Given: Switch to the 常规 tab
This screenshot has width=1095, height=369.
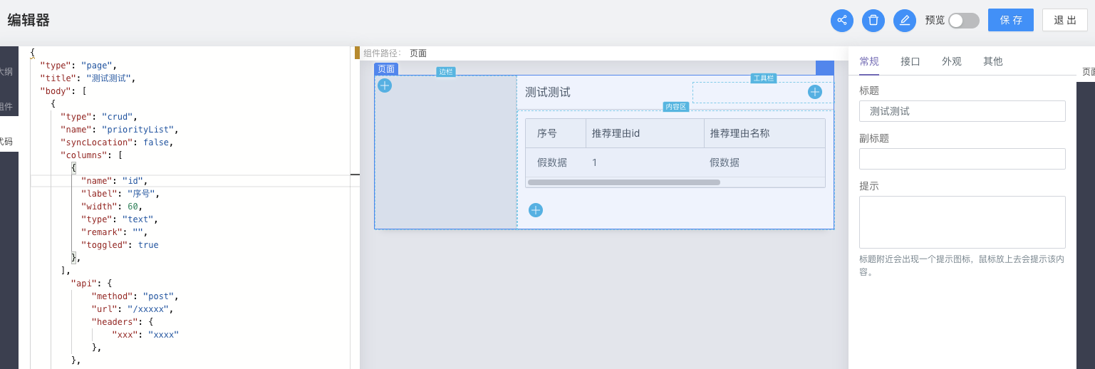Looking at the screenshot, I should click(x=869, y=61).
